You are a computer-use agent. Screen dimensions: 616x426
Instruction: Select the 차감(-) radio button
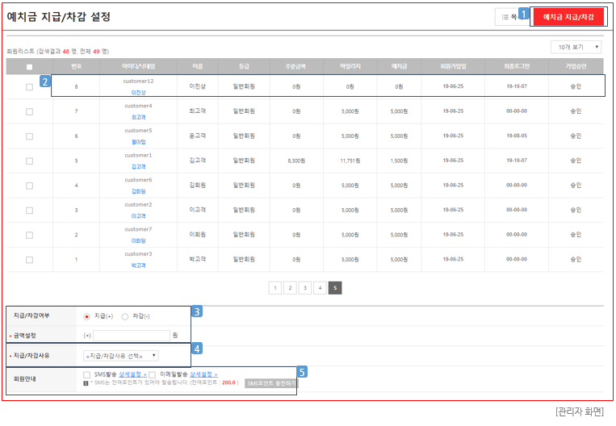pyautogui.click(x=124, y=316)
